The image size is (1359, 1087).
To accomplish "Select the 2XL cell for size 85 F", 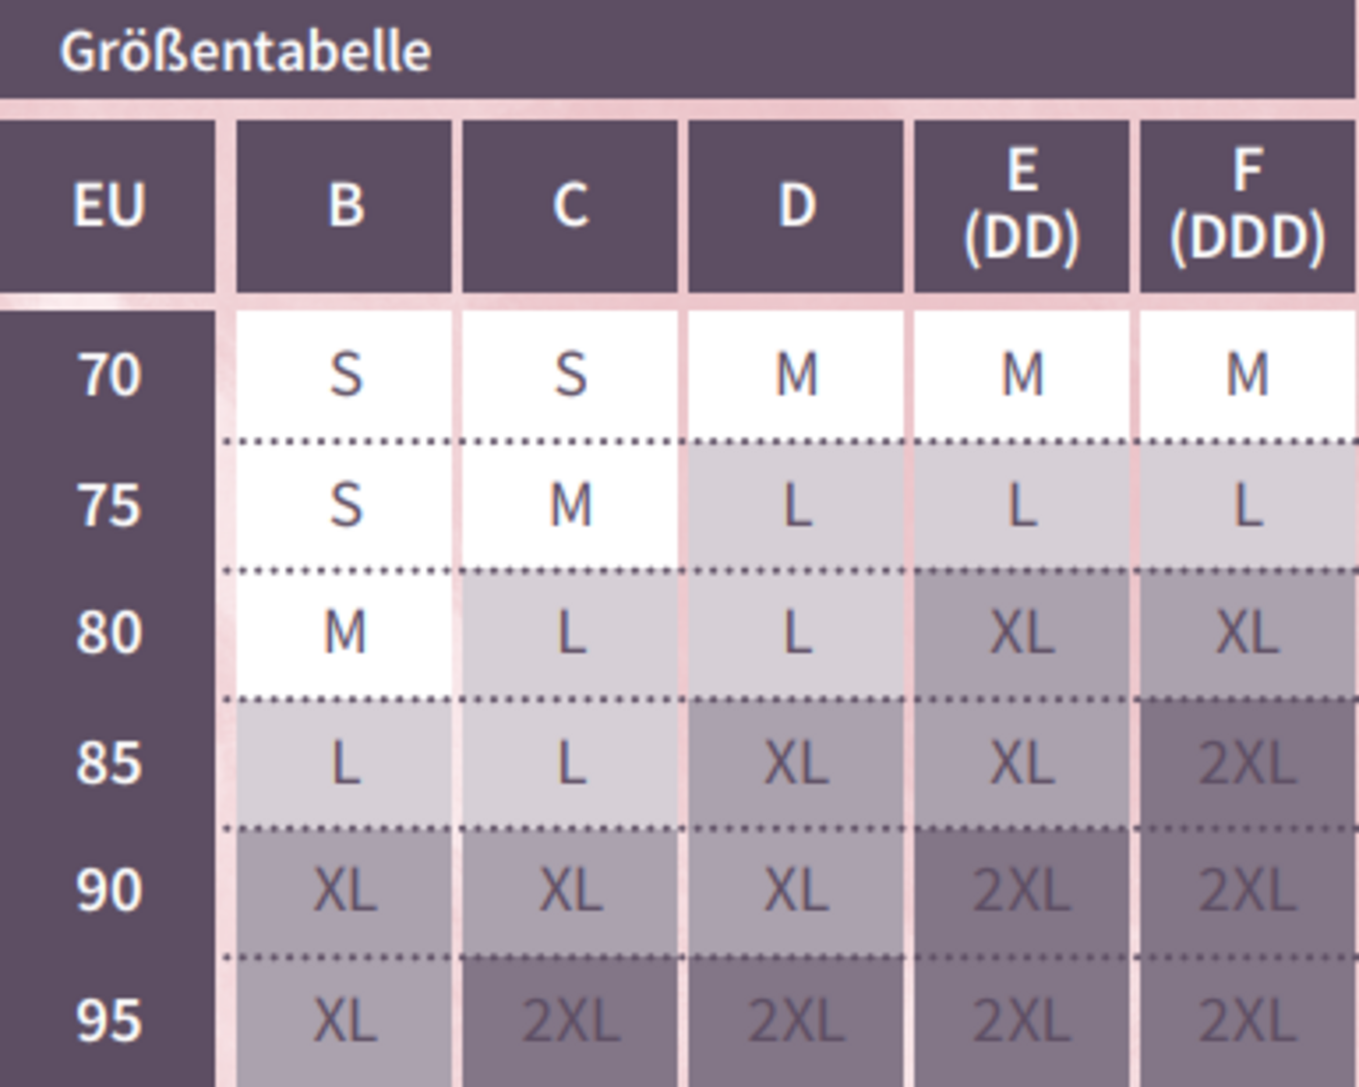I will (1247, 764).
